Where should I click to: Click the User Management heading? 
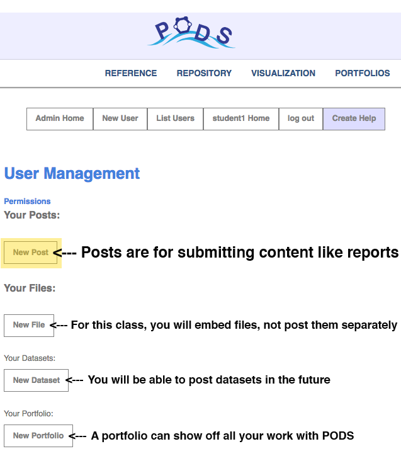[x=72, y=173]
